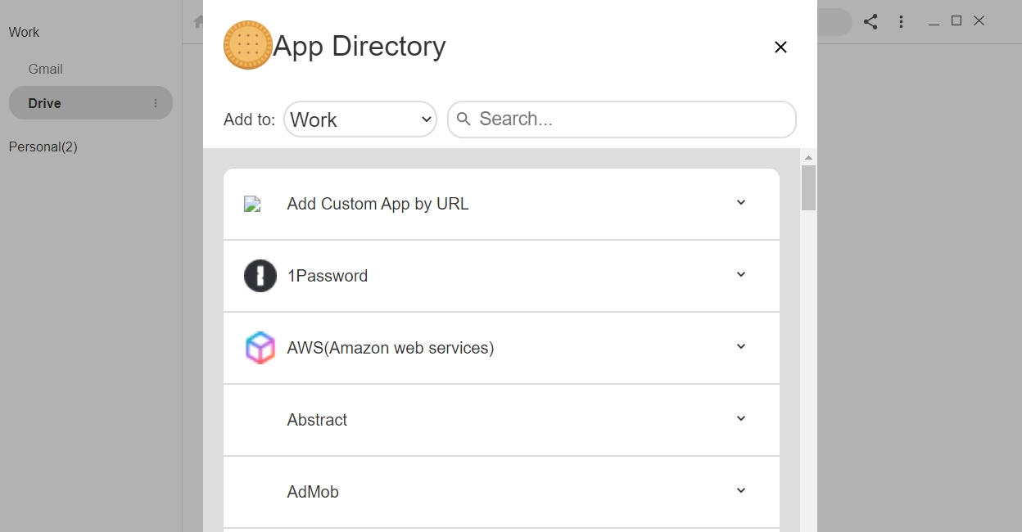This screenshot has height=532, width=1022.
Task: Close the App Directory dialog
Action: point(780,47)
